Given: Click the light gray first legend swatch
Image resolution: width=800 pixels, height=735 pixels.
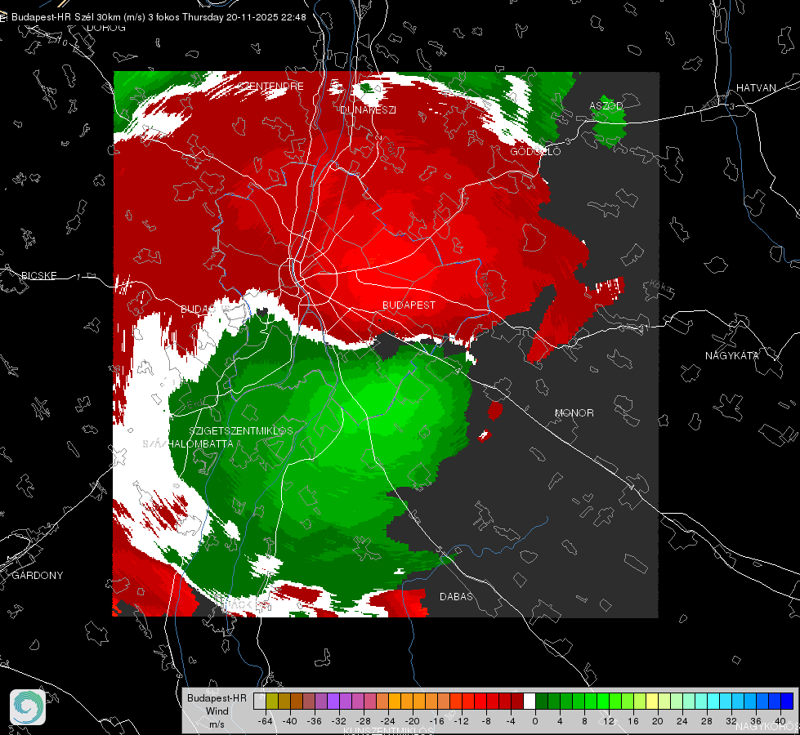Looking at the screenshot, I should coord(260,702).
